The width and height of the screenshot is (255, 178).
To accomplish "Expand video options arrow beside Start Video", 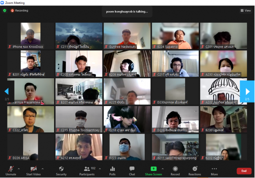I will (42, 169).
